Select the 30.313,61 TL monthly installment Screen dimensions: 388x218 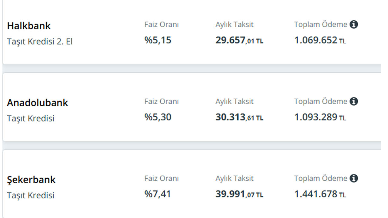click(239, 117)
